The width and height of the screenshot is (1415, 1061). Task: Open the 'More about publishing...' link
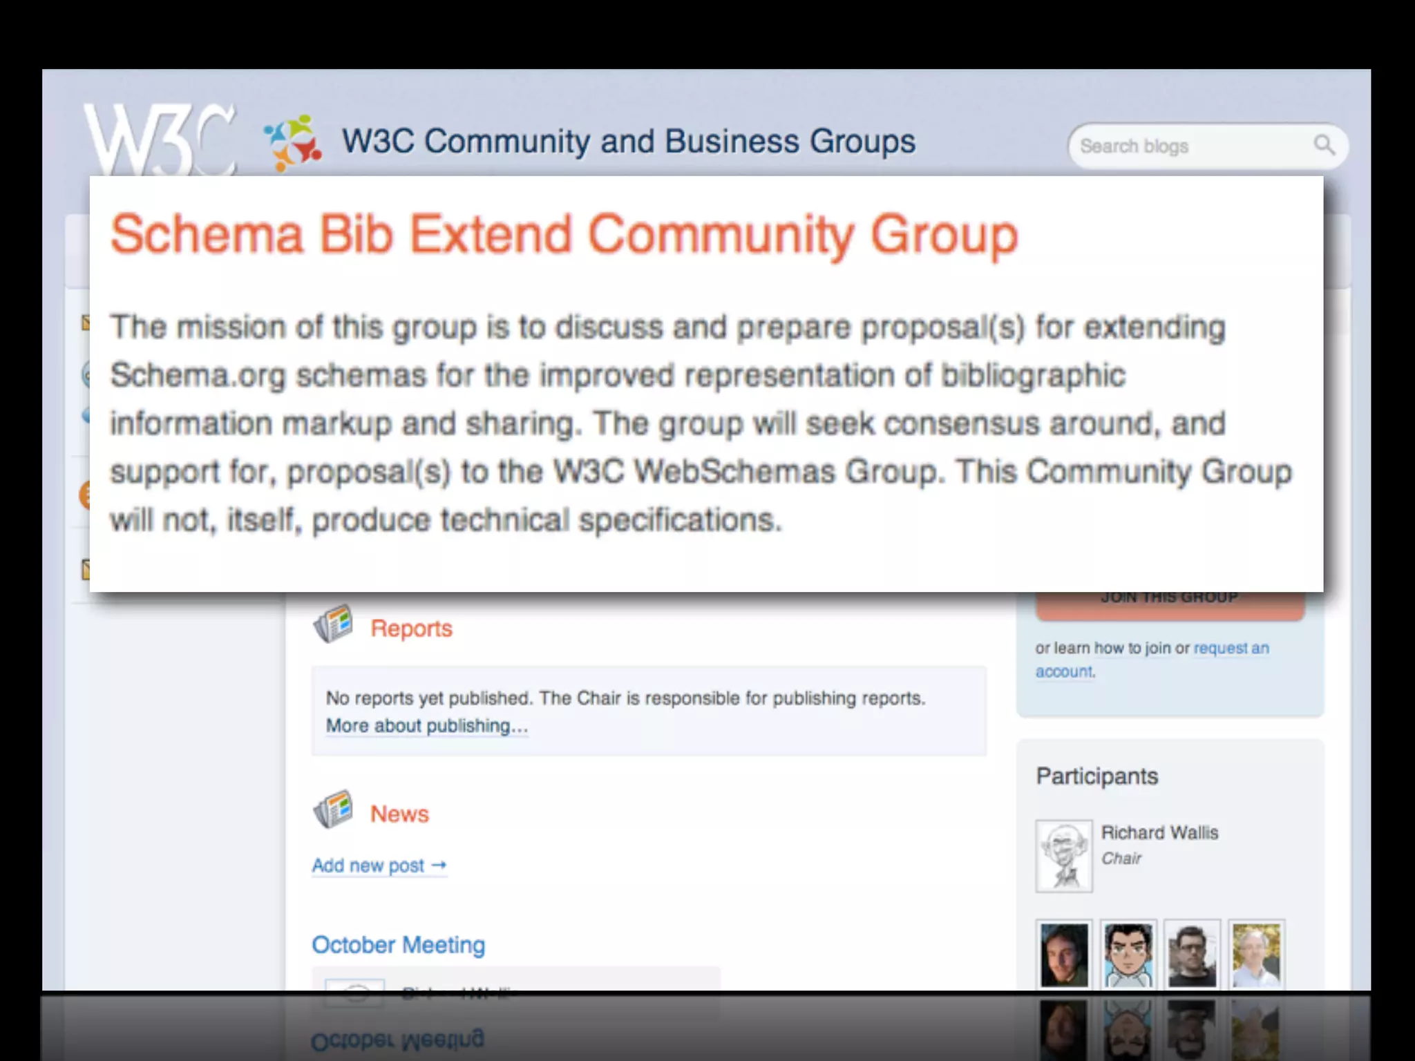426,726
